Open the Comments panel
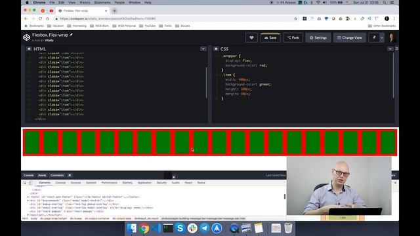This screenshot has height=236, width=420. tap(57, 175)
